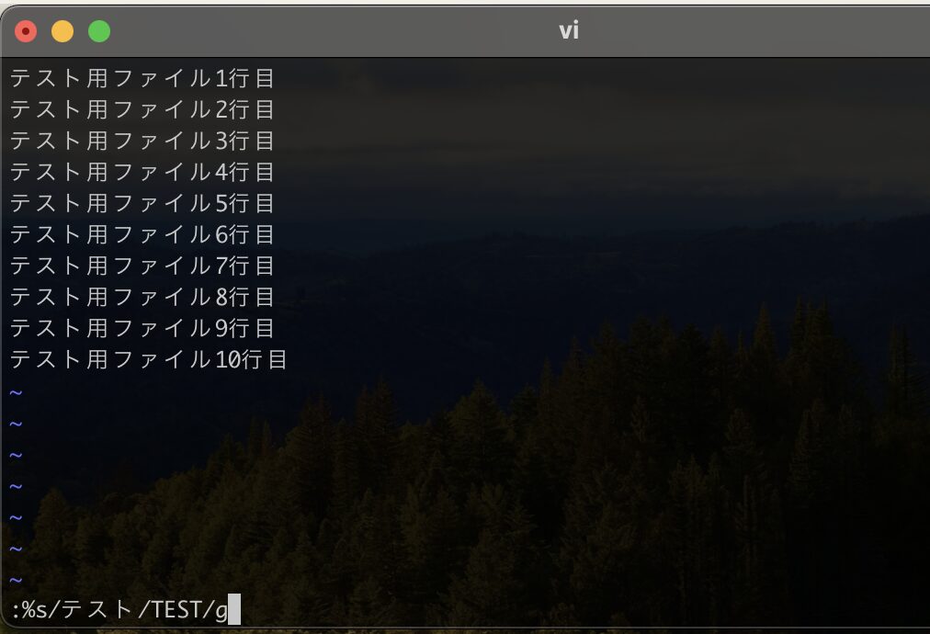
Task: Close the vi terminal window
Action: pos(26,31)
